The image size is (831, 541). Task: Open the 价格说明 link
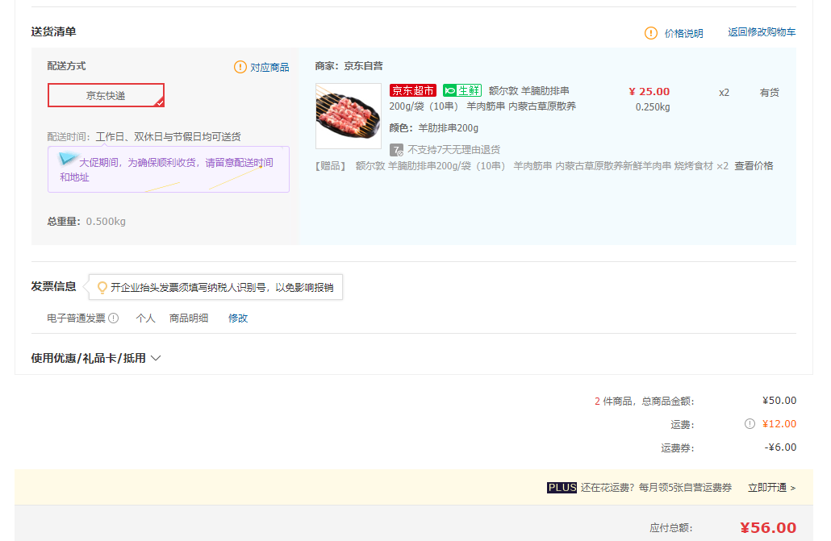coord(683,33)
